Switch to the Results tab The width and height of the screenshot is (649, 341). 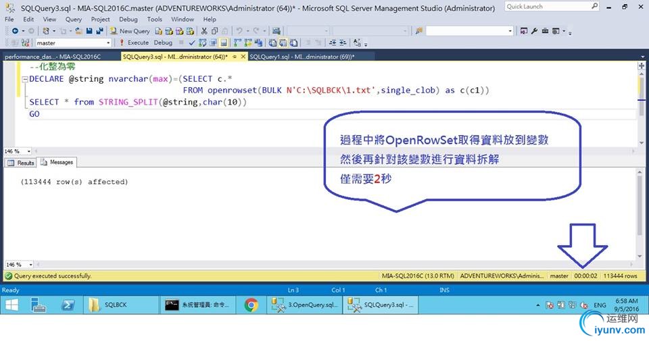(x=21, y=163)
